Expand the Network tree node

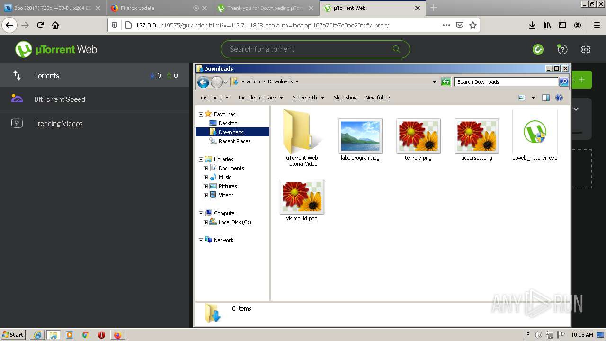(201, 240)
